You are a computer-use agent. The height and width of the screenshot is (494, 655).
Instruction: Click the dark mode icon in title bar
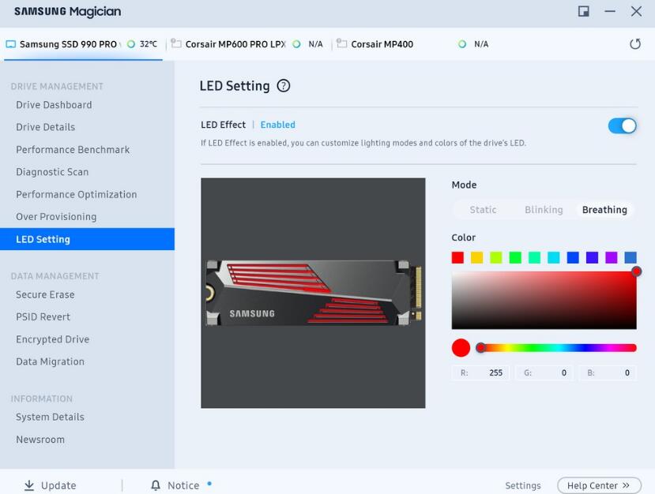583,12
